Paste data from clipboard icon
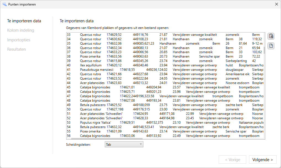The image size is (281, 168). [271, 36]
